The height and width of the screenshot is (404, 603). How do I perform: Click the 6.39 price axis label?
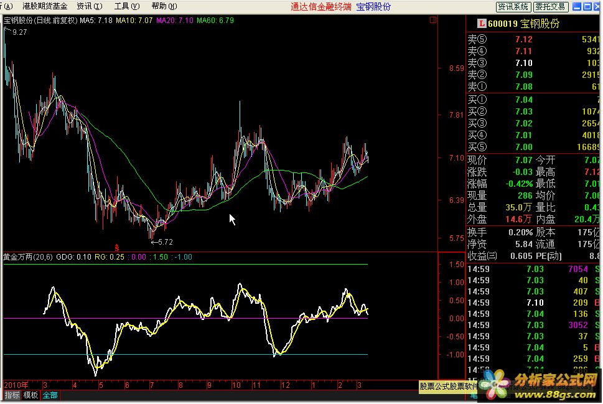point(457,200)
